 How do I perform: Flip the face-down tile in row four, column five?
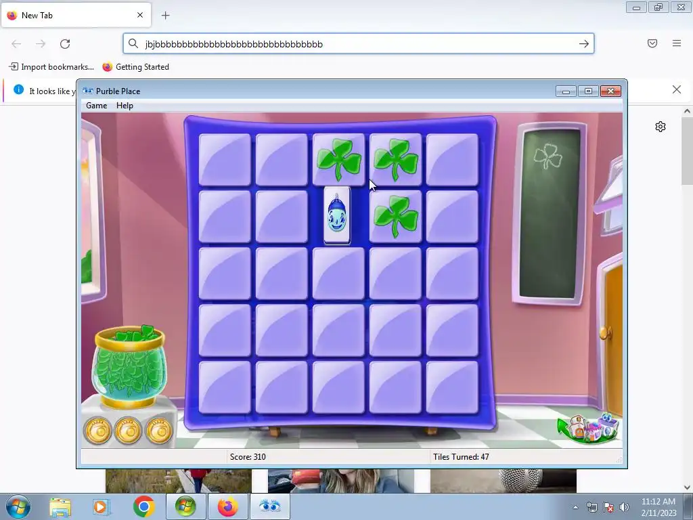pyautogui.click(x=452, y=330)
